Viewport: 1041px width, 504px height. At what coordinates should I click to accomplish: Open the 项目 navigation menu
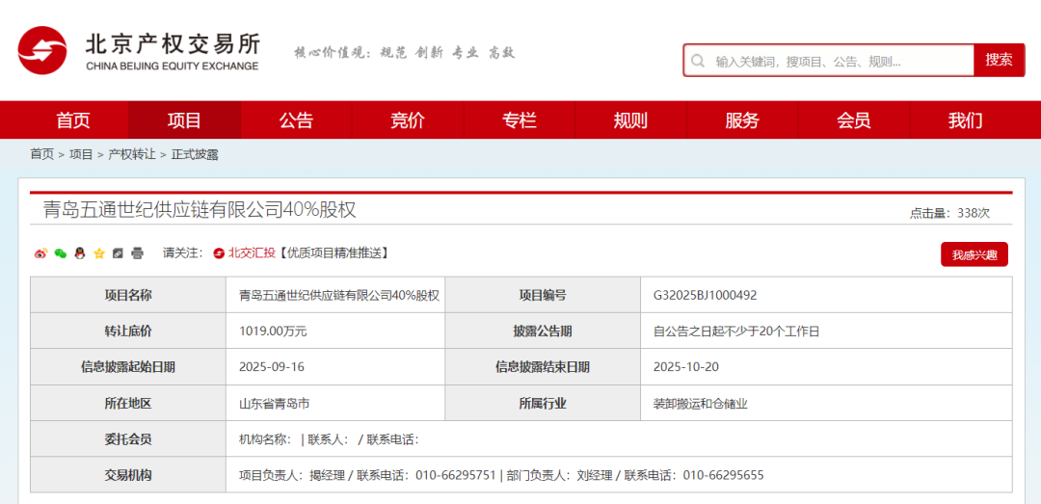coord(184,120)
